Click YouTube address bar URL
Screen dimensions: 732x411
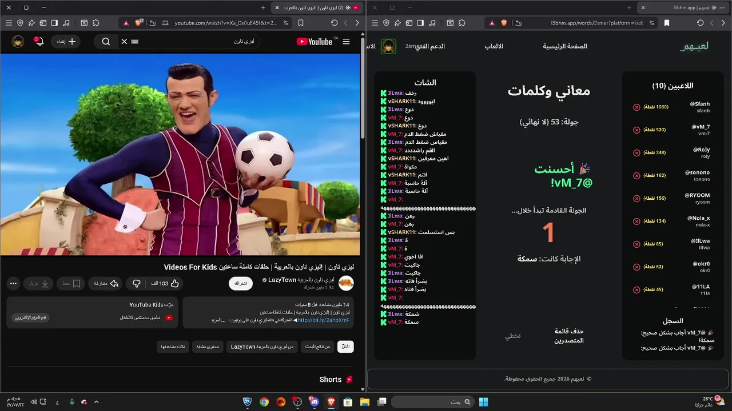(x=226, y=23)
